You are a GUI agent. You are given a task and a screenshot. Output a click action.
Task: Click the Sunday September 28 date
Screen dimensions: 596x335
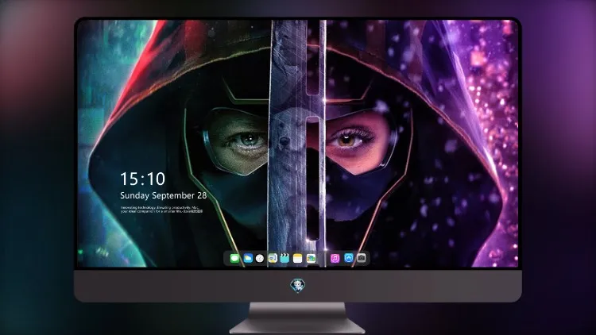point(164,195)
